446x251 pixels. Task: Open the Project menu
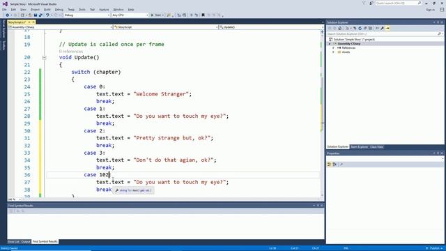coord(35,9)
